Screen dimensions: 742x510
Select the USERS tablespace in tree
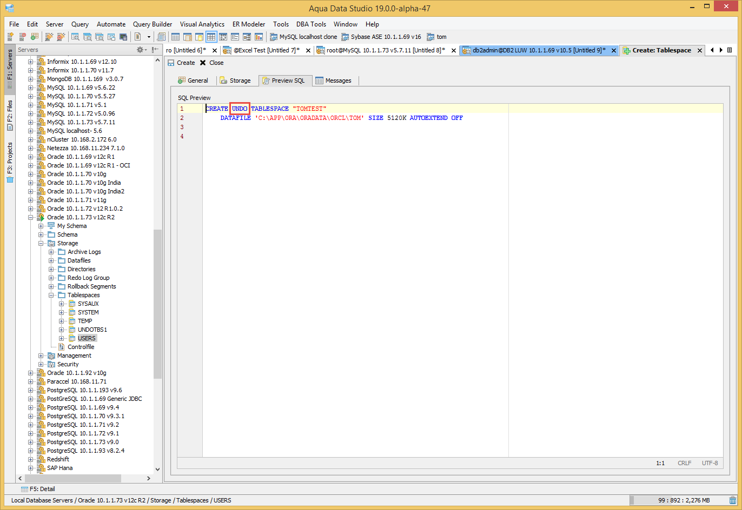(87, 338)
